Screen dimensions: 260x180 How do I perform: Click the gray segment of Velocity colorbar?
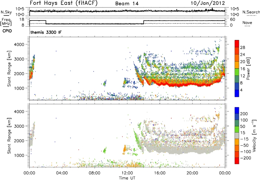coord(237,135)
